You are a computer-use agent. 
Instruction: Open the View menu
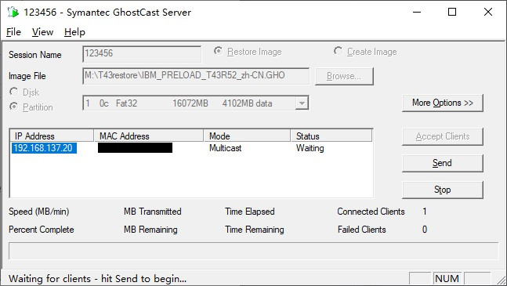coord(42,32)
